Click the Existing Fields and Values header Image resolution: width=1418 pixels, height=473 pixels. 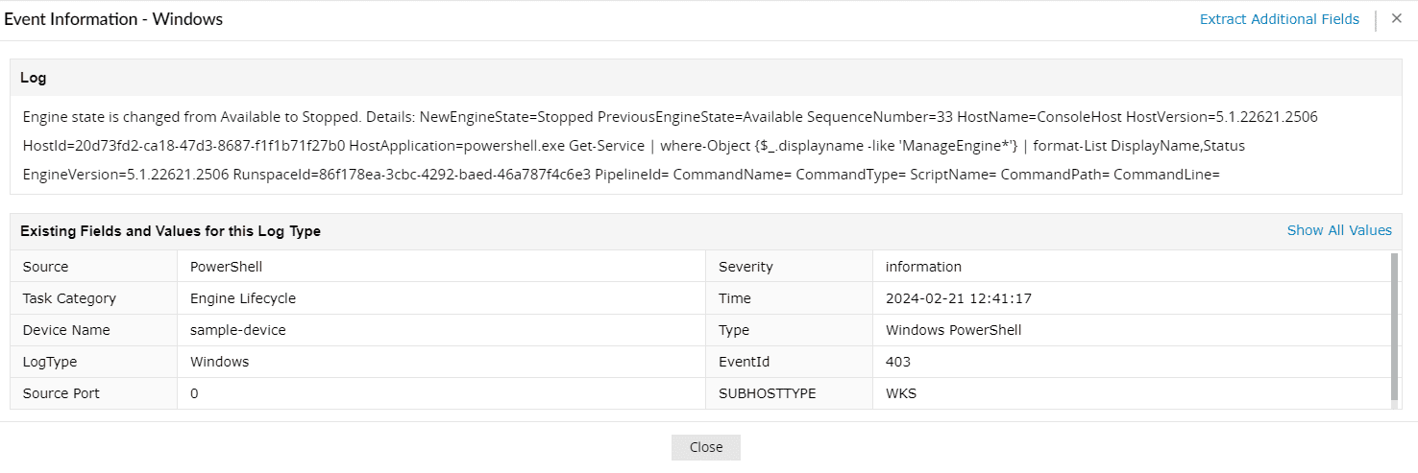[x=170, y=231]
